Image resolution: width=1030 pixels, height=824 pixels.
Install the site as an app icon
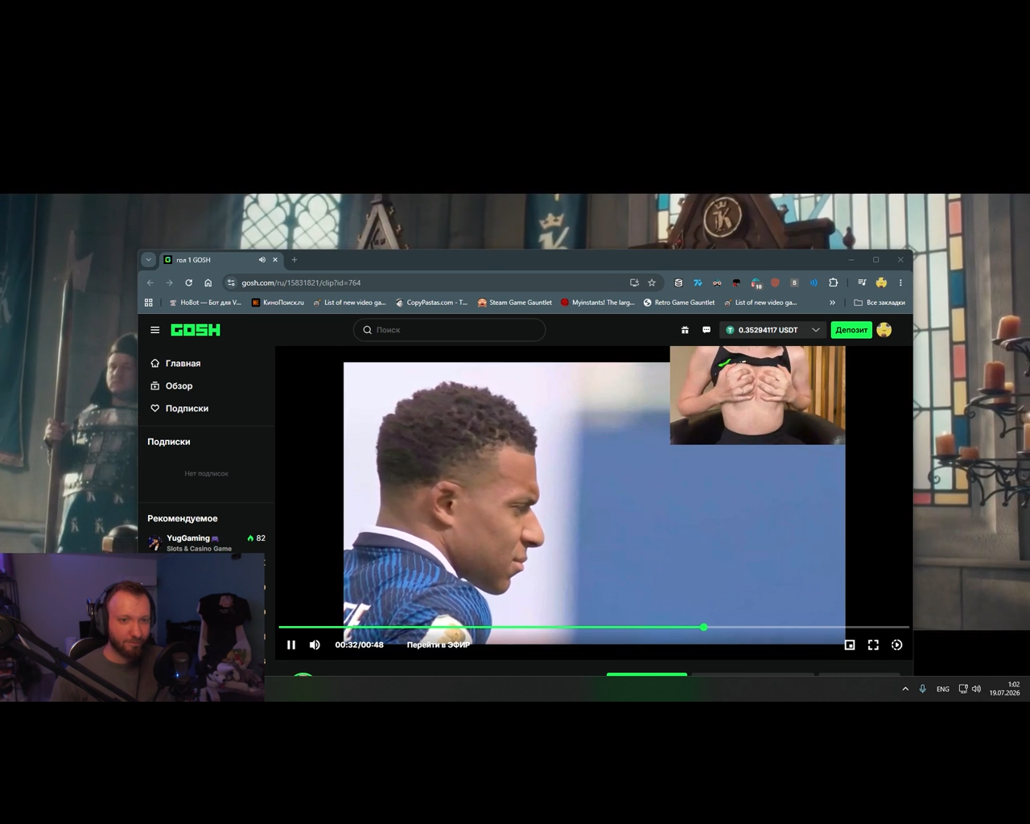pyautogui.click(x=634, y=282)
